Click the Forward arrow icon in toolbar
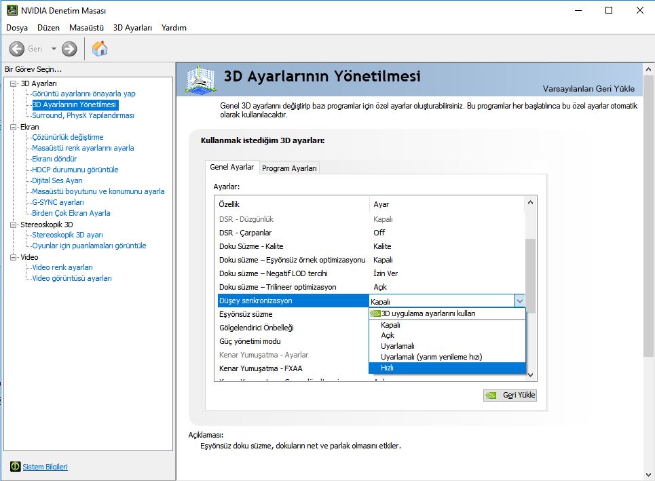Screen dimensions: 655x481 [69, 49]
